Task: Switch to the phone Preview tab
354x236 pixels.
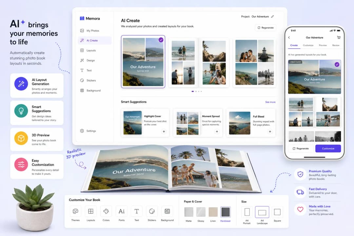Action: pyautogui.click(x=323, y=45)
